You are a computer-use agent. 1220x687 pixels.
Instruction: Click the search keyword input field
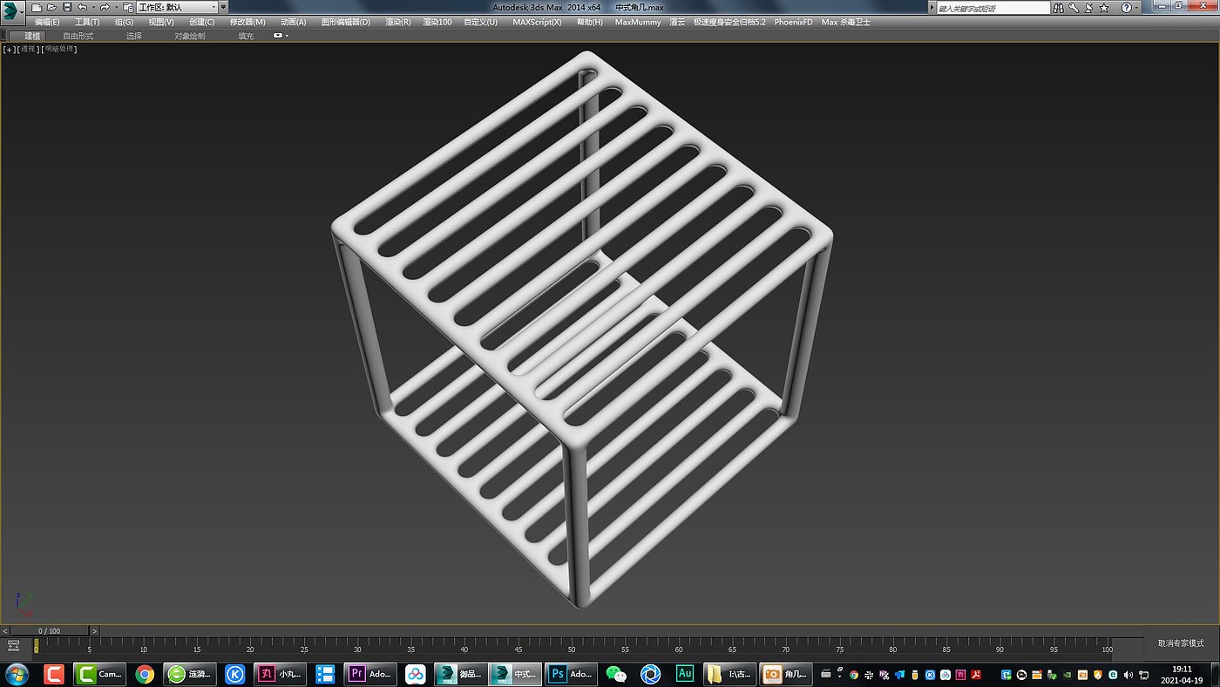point(993,8)
